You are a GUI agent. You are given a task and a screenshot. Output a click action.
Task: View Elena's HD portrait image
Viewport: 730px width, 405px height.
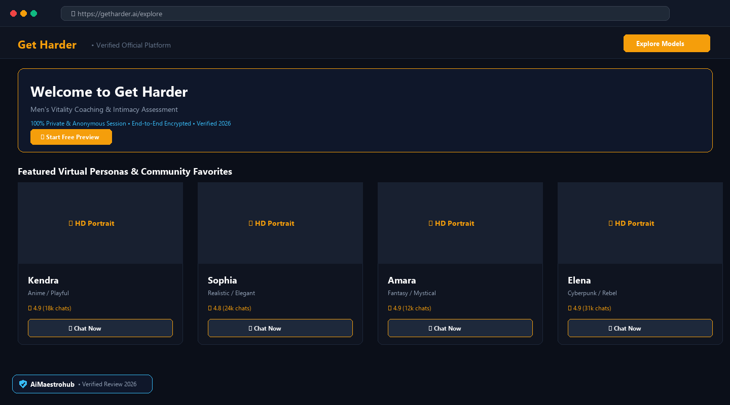[x=640, y=223]
